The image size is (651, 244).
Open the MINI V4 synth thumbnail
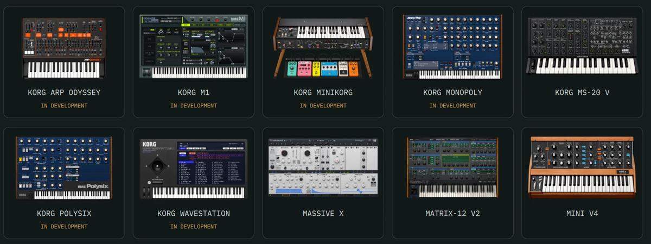pos(582,168)
